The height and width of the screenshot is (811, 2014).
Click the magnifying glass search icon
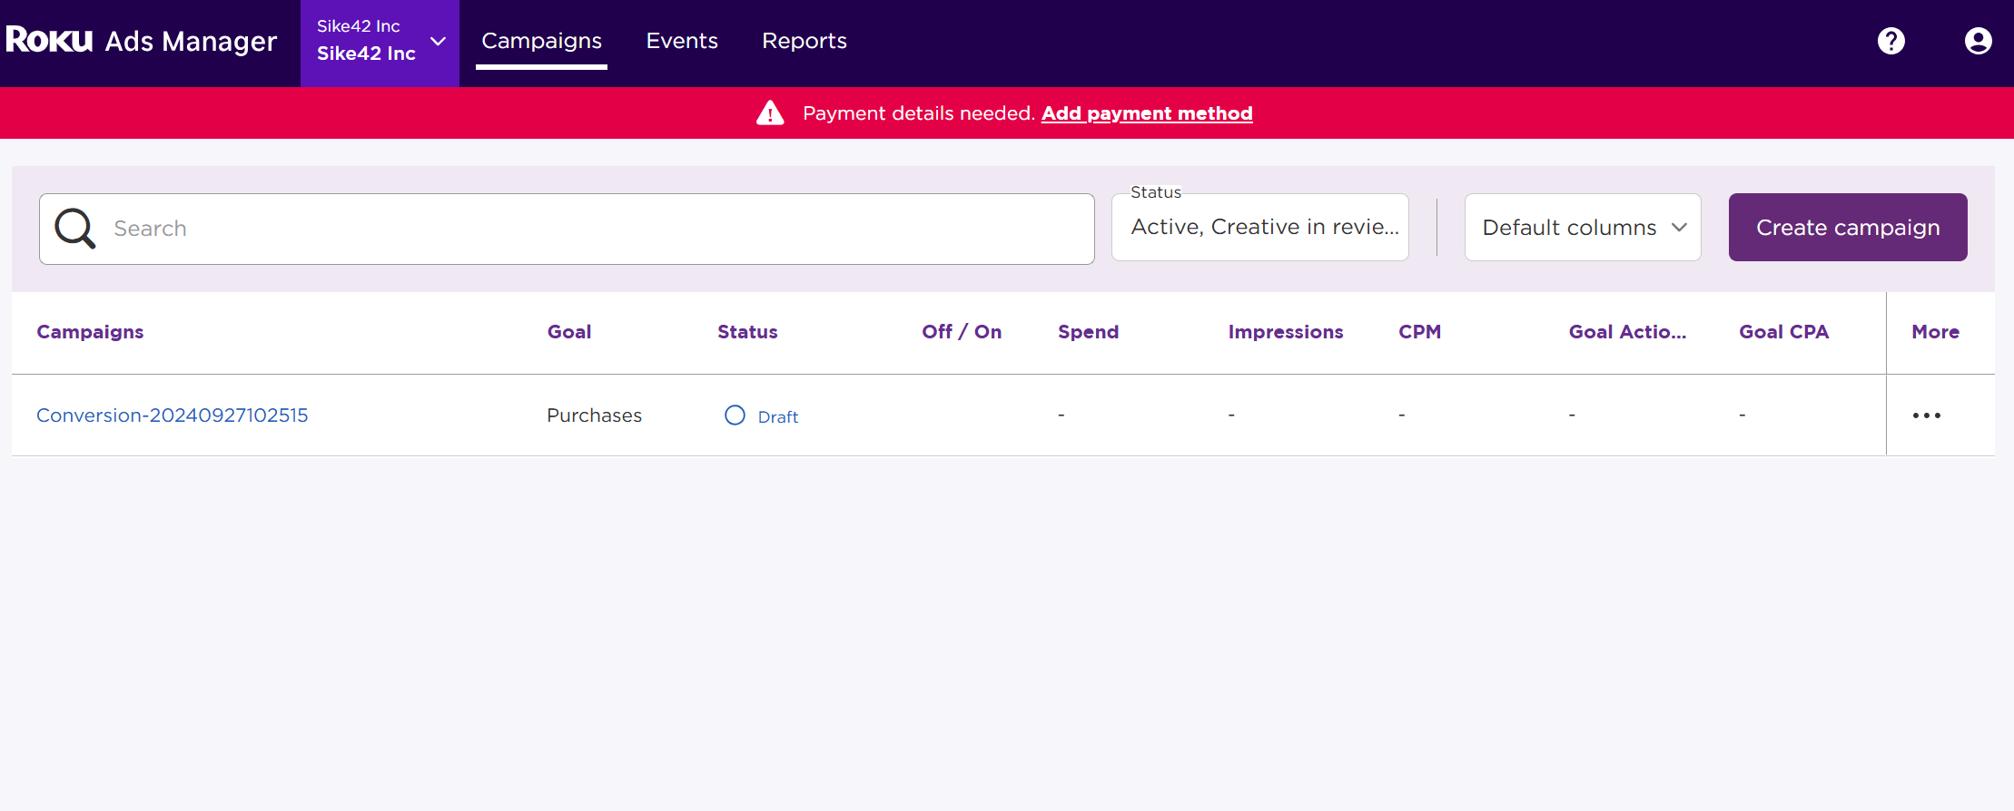click(x=74, y=229)
